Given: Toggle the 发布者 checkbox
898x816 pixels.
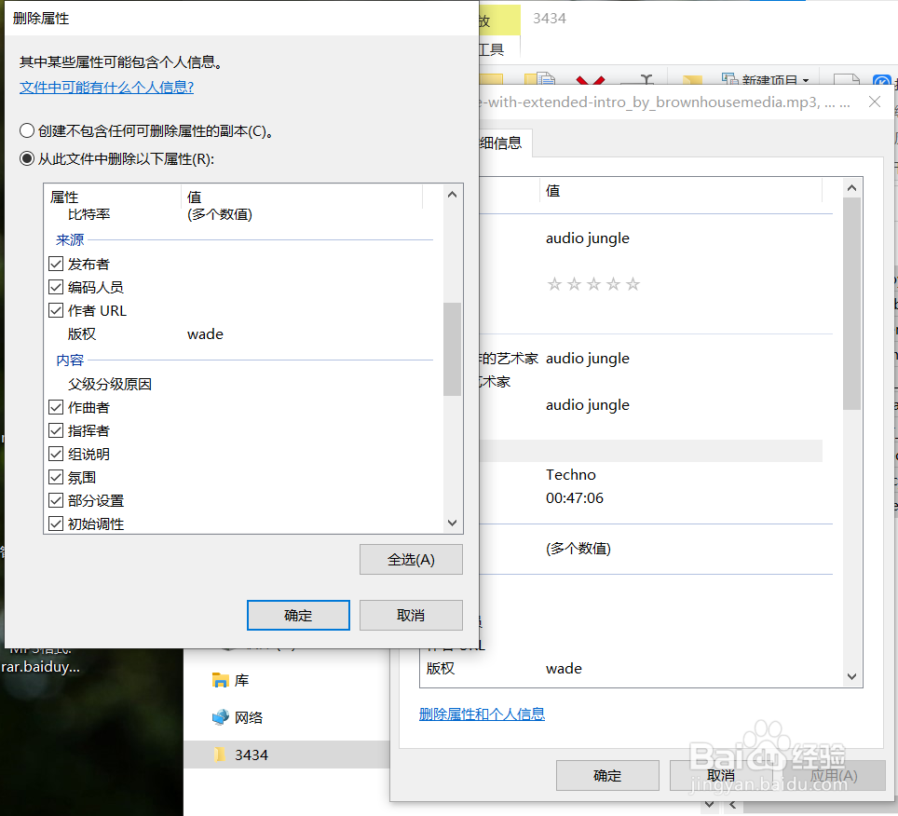Looking at the screenshot, I should [56, 264].
